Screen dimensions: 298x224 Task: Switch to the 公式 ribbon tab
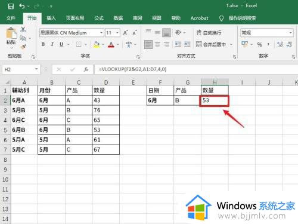coord(99,18)
